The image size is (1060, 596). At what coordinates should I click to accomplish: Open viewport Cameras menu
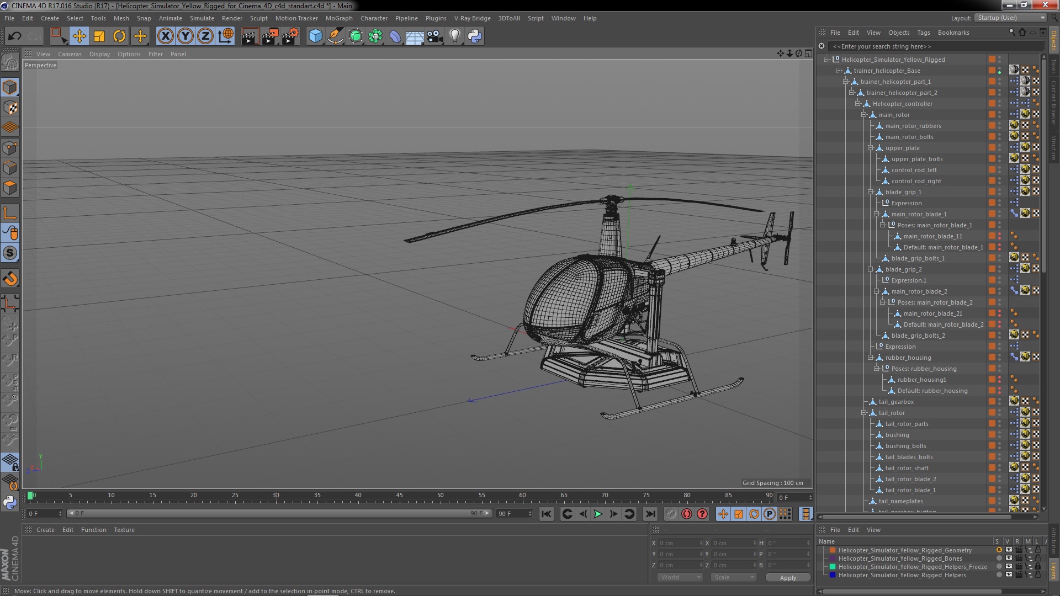[70, 54]
